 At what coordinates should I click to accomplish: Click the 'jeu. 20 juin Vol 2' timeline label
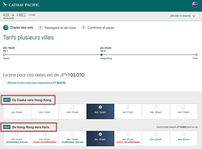tap(106, 49)
